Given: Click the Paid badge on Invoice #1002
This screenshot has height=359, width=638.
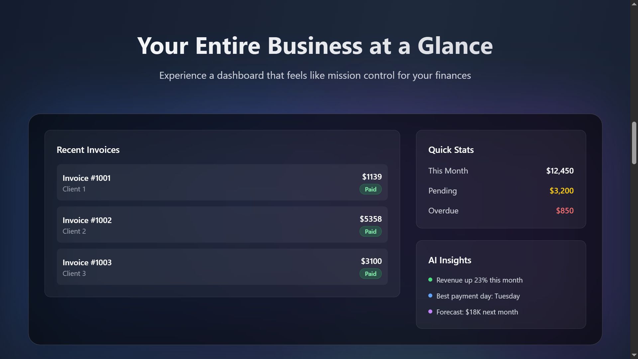Looking at the screenshot, I should (x=371, y=232).
